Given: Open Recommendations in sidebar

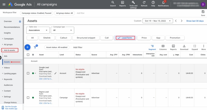Looking at the screenshot, I should click(x=12, y=27).
